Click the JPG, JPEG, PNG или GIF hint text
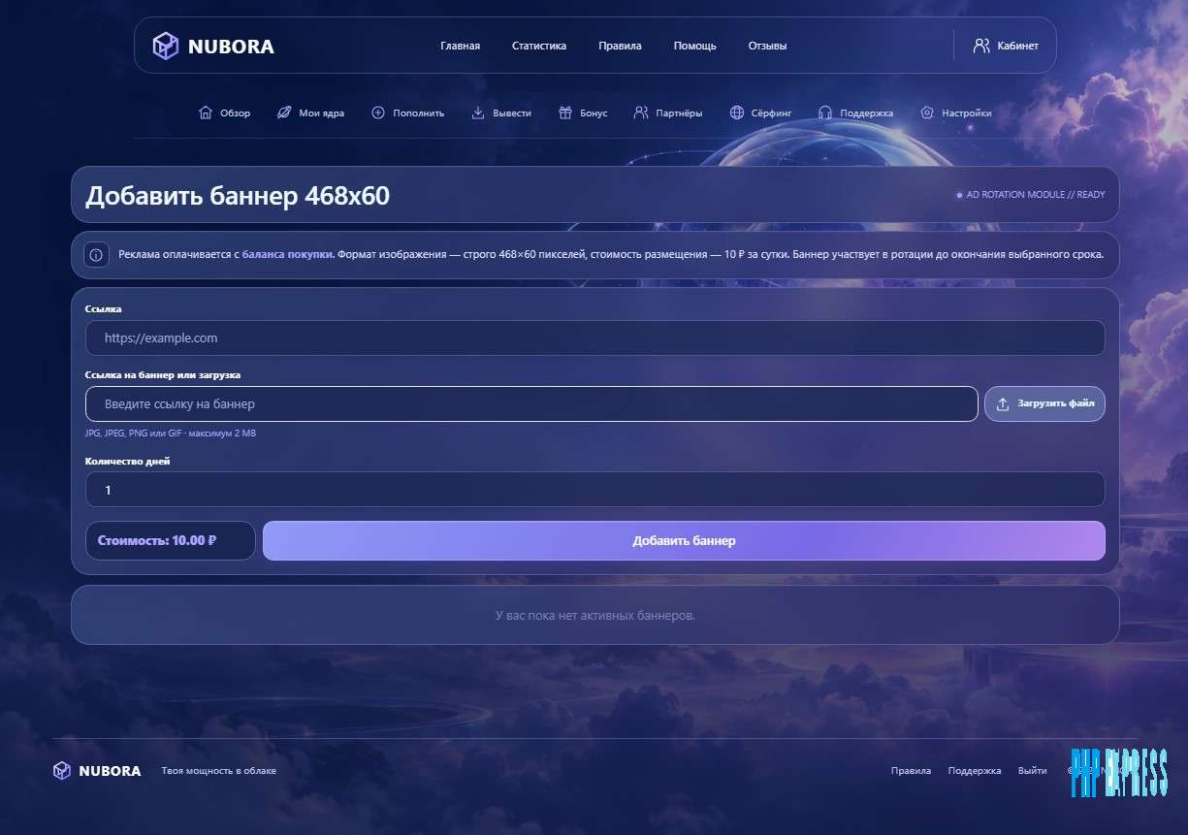 click(x=171, y=434)
